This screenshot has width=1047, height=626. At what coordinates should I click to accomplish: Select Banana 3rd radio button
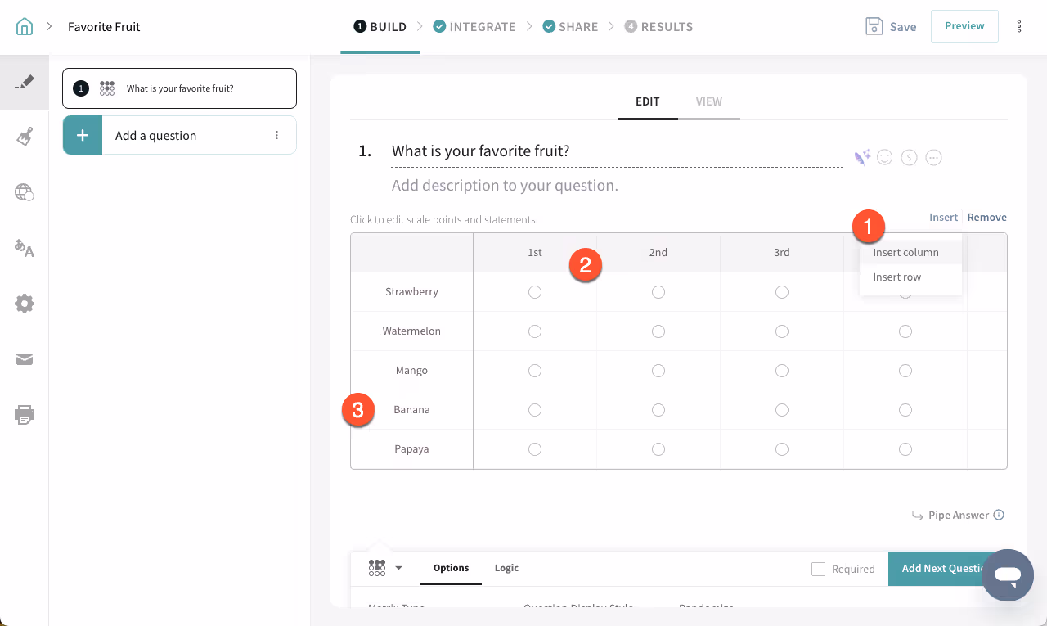(782, 410)
